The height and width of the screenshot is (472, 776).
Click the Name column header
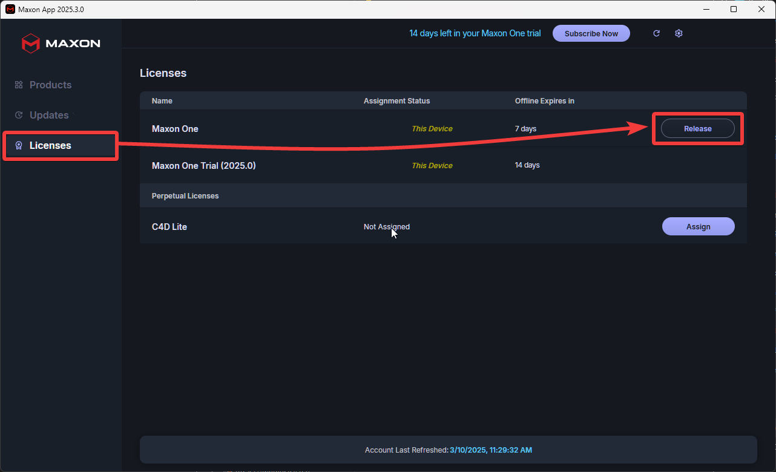162,101
